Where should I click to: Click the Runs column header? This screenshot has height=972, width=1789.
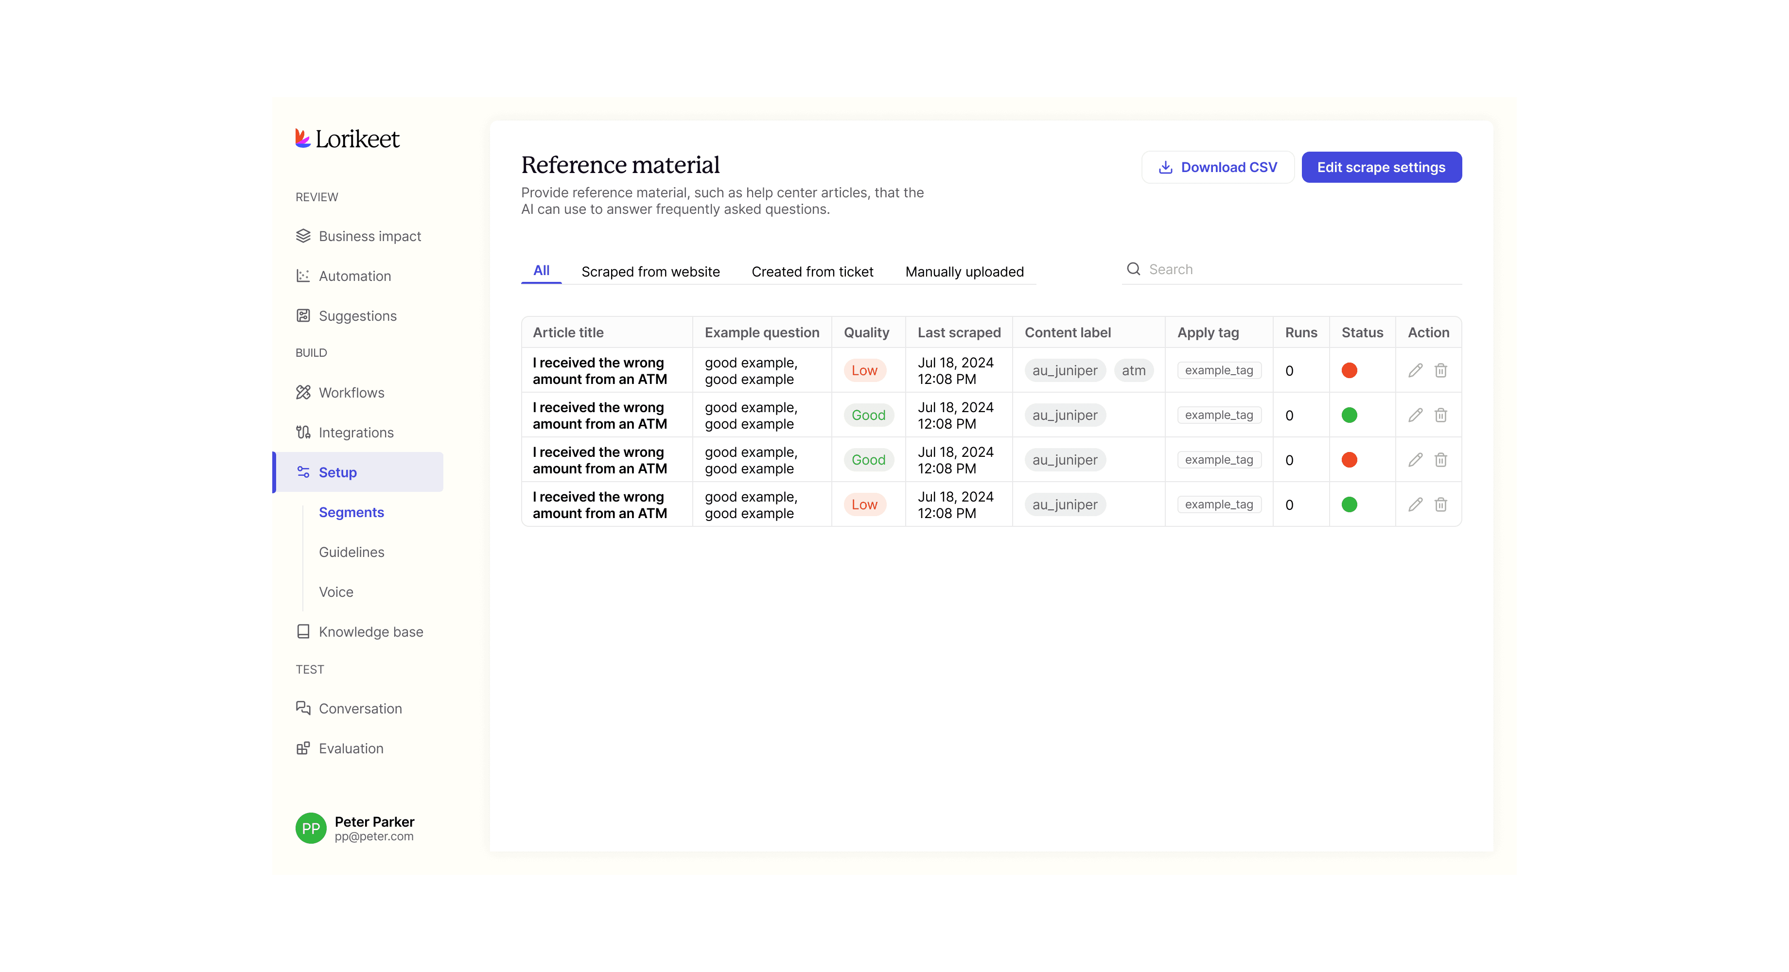[x=1301, y=332]
